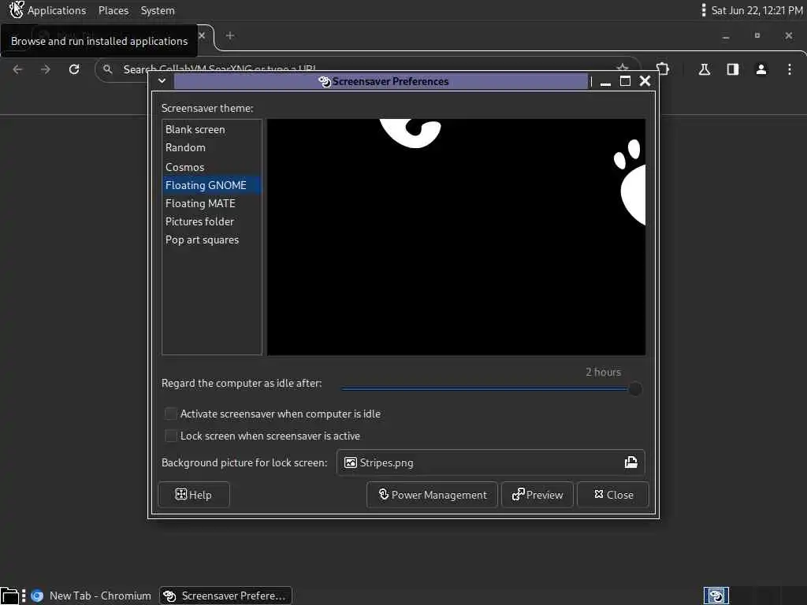
Task: Close the Chromium window
Action: [788, 35]
